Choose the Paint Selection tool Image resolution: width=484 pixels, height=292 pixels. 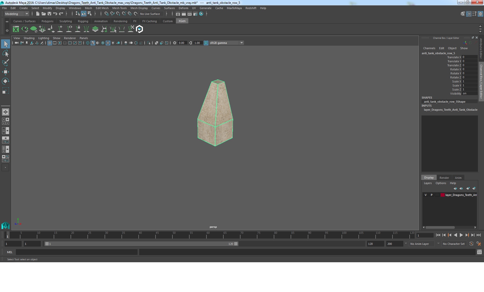coord(5,63)
